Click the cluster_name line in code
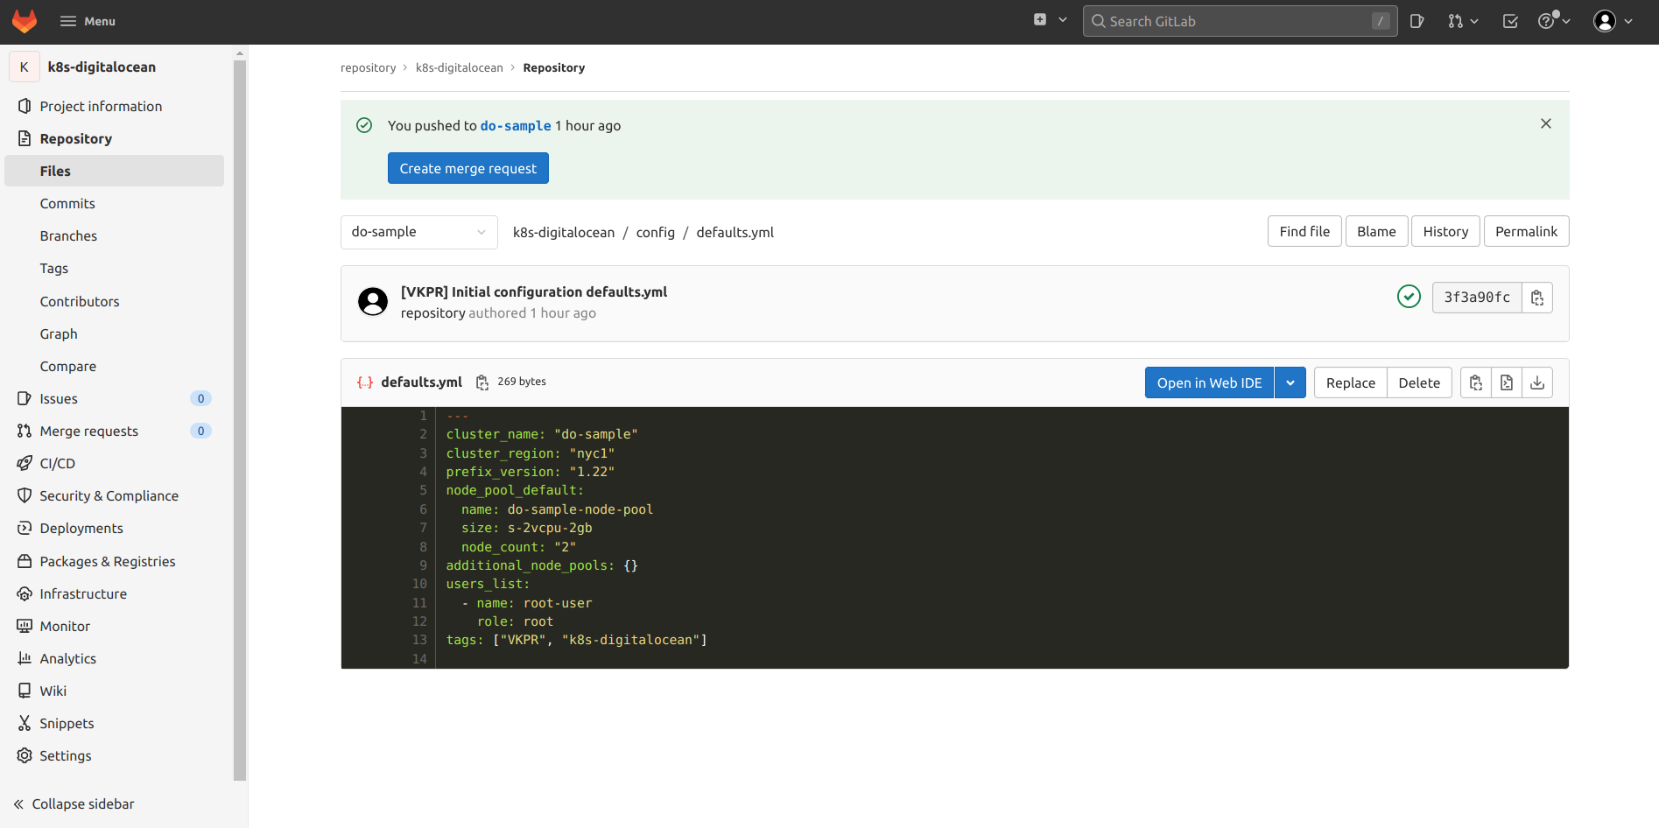 click(542, 434)
